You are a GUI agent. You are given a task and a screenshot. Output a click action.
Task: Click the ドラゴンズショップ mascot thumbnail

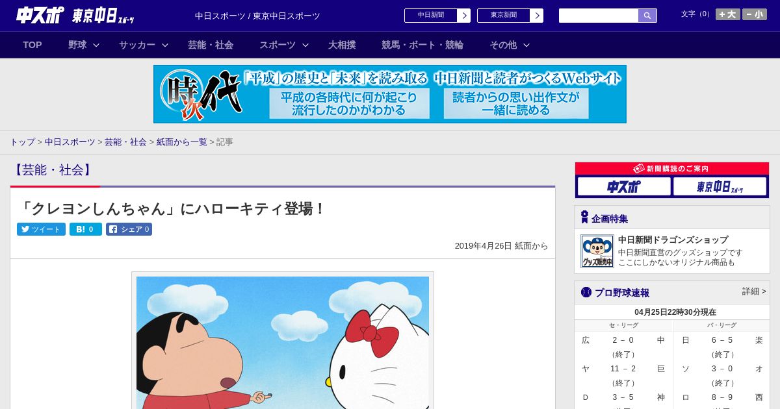(597, 251)
